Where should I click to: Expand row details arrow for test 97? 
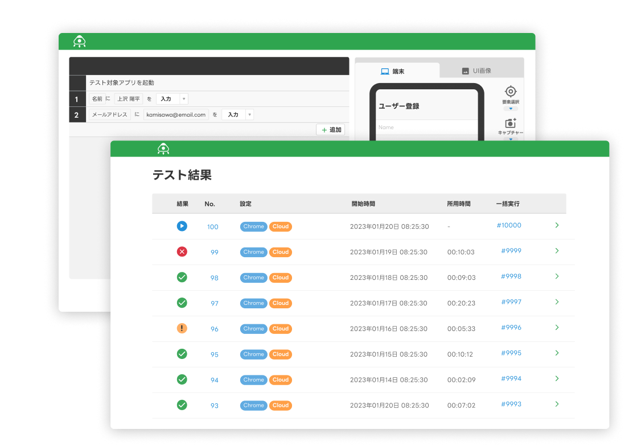pyautogui.click(x=557, y=302)
